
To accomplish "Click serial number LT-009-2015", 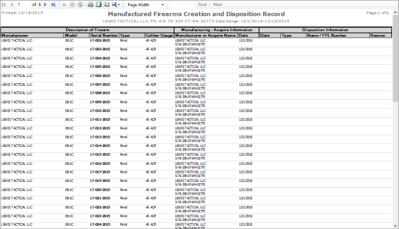I will 100,102.
